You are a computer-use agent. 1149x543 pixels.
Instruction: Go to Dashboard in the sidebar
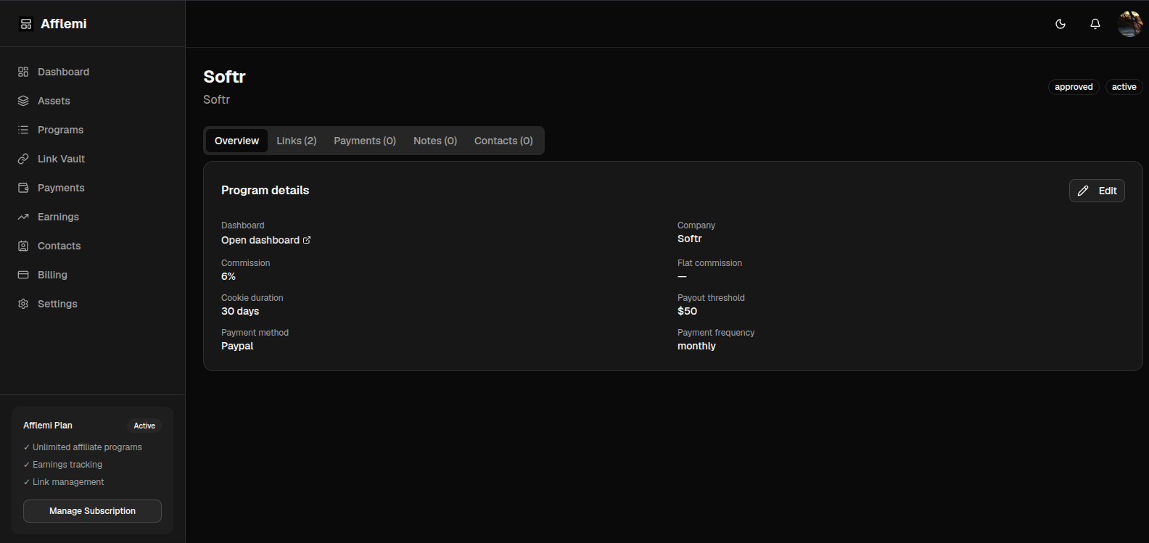coord(93,72)
